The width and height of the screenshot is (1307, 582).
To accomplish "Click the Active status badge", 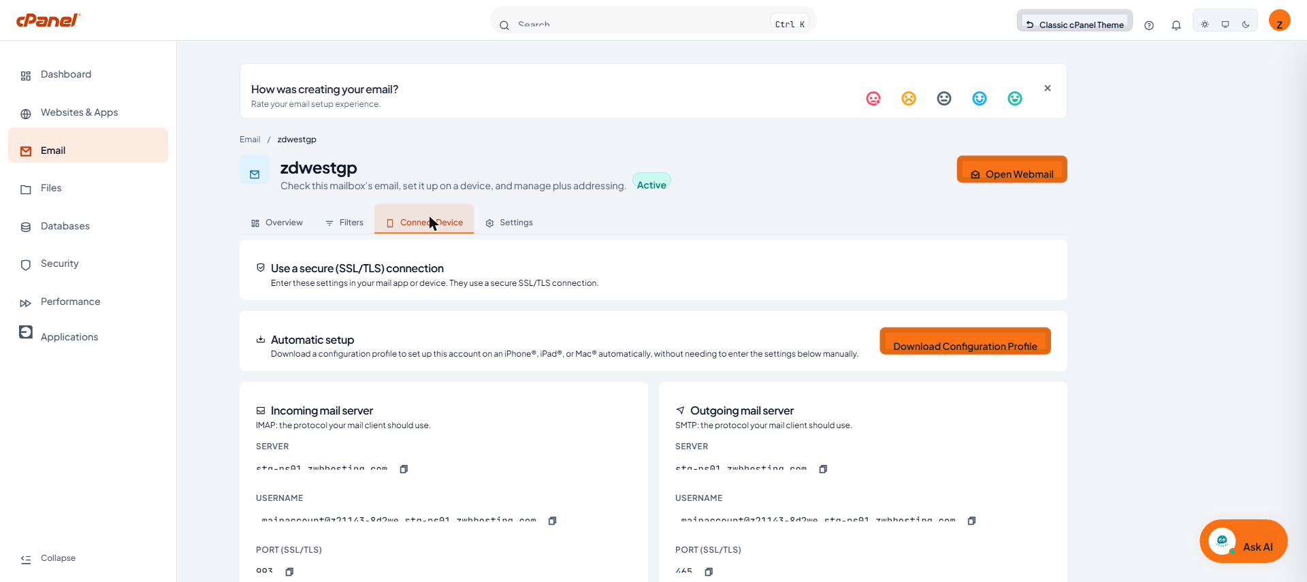I will pyautogui.click(x=651, y=182).
